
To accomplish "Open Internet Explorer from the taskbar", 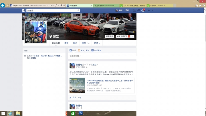I will tap(10, 113).
